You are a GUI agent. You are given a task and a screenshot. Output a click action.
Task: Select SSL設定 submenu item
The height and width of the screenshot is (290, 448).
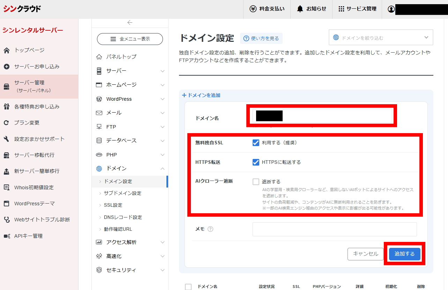113,205
